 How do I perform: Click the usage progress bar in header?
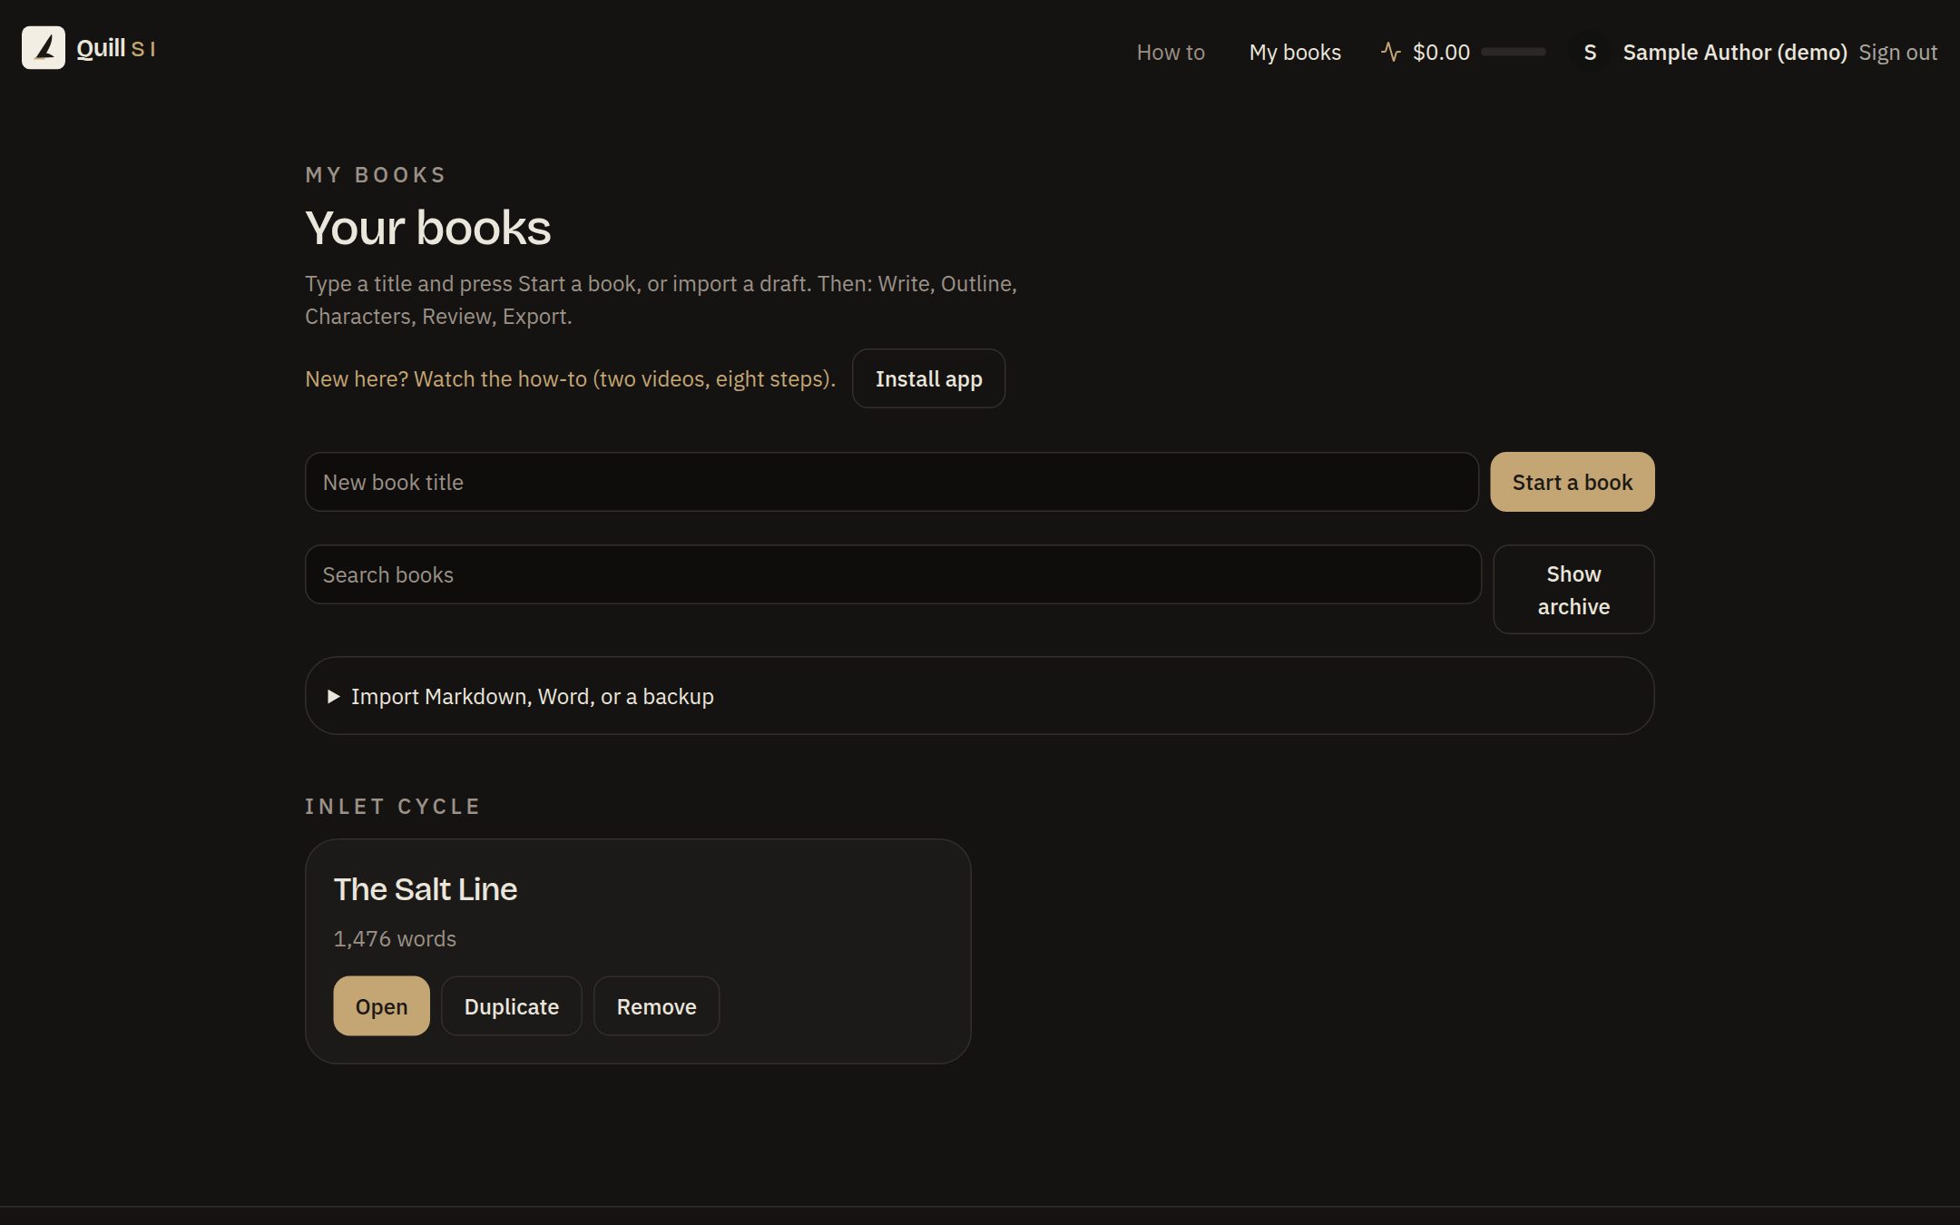[1513, 52]
